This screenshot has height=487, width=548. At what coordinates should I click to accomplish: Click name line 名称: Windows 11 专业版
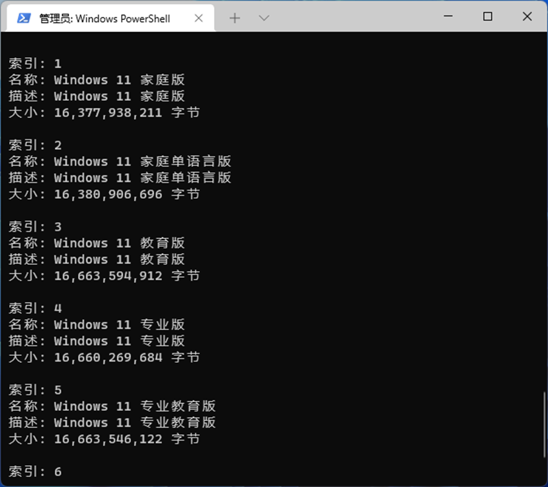96,325
